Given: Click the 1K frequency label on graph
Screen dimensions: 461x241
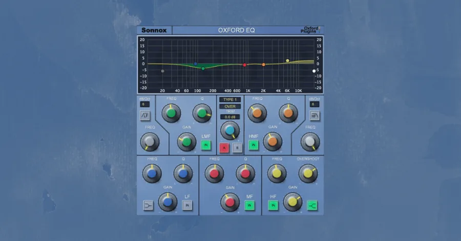Looking at the screenshot, I should click(x=248, y=91).
